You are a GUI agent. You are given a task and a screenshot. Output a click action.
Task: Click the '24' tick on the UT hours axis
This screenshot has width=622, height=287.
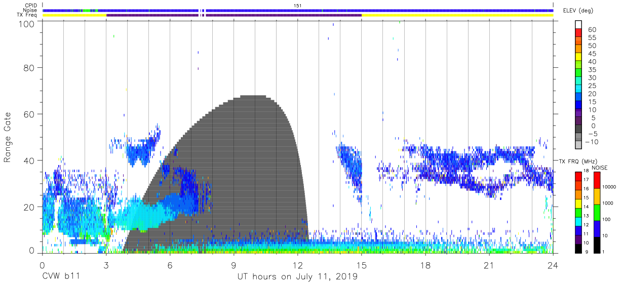[x=553, y=265]
